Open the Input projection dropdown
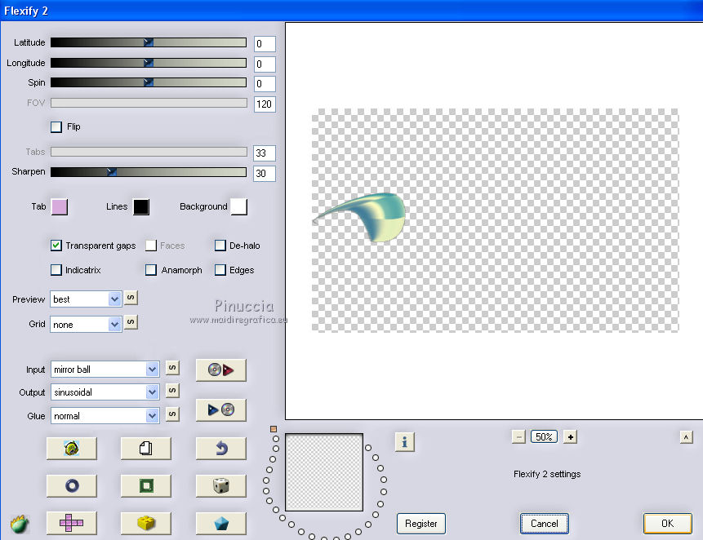Viewport: 703px width, 540px height. coord(105,370)
